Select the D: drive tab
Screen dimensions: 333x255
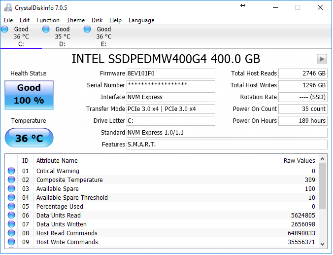[63, 36]
